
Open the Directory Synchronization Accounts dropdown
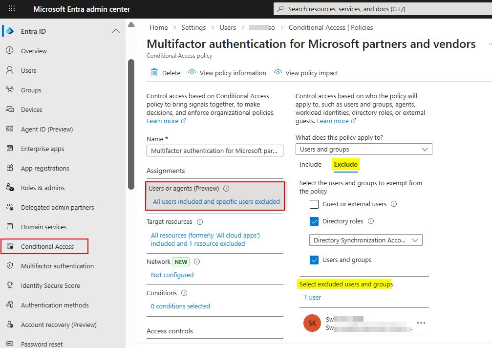[366, 240]
